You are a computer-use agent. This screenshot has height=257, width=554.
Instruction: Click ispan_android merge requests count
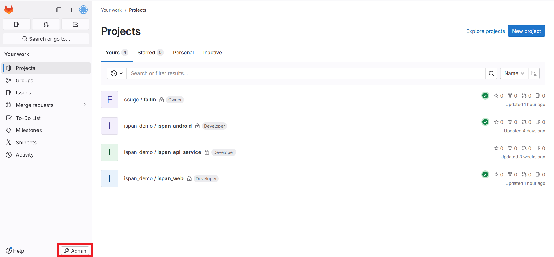(x=527, y=122)
